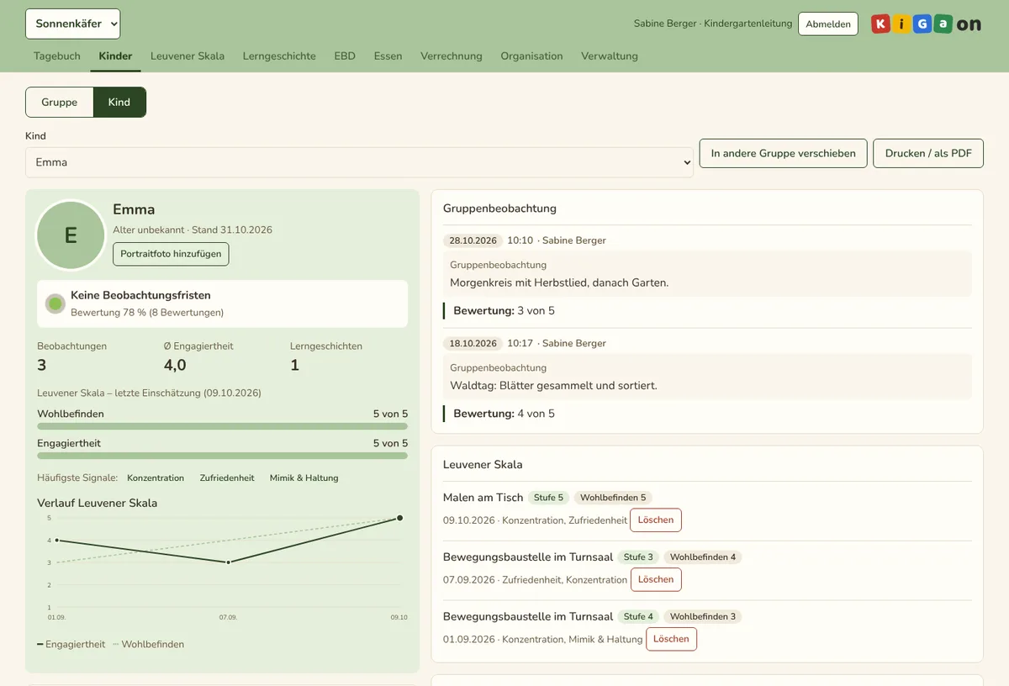Screen dimensions: 1009x686
Task: Click the green status dot beside Keine Beobachtungsfristen
Action: pos(55,303)
